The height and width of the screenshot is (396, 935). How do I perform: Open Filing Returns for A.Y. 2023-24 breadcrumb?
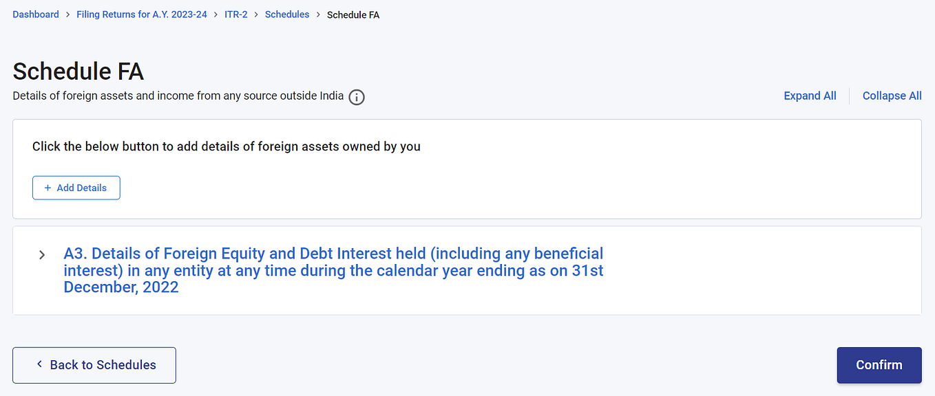[142, 14]
